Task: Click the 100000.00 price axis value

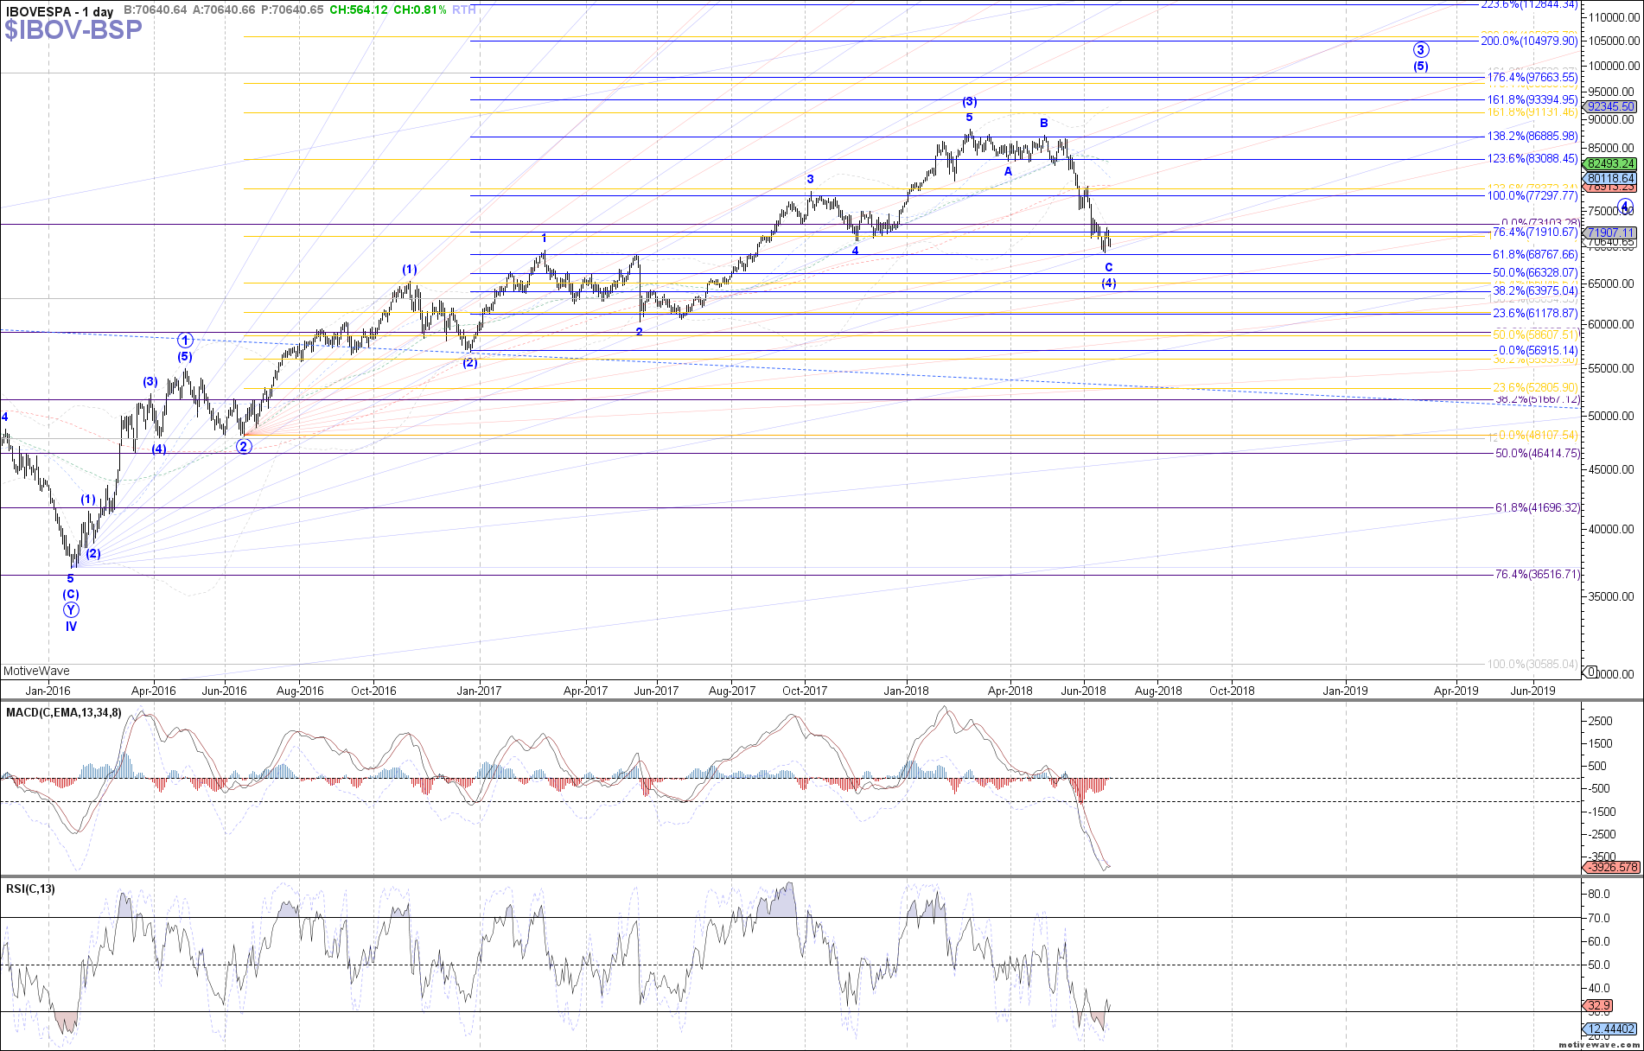Action: click(x=1615, y=65)
